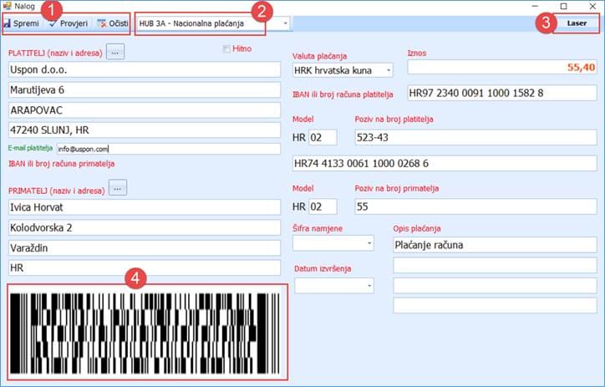Clear the form with Očisti
The image size is (605, 387).
(x=113, y=23)
